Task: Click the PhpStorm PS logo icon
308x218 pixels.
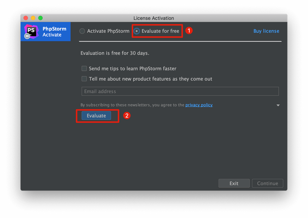Action: coord(32,32)
